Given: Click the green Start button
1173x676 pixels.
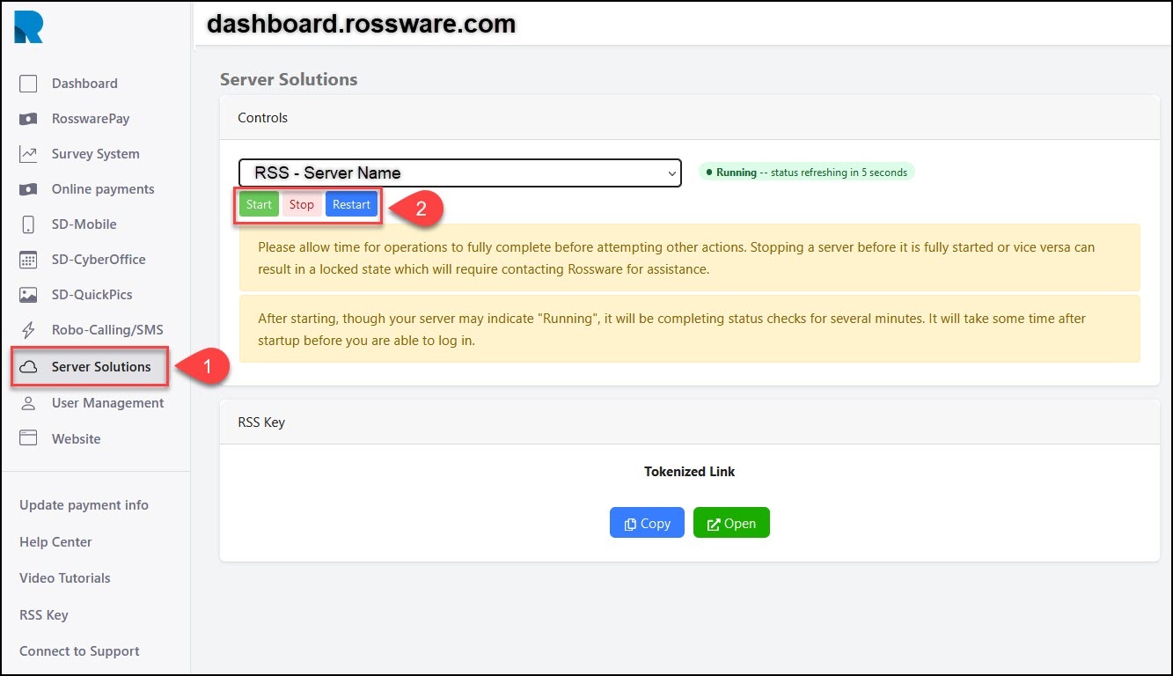Looking at the screenshot, I should point(259,204).
